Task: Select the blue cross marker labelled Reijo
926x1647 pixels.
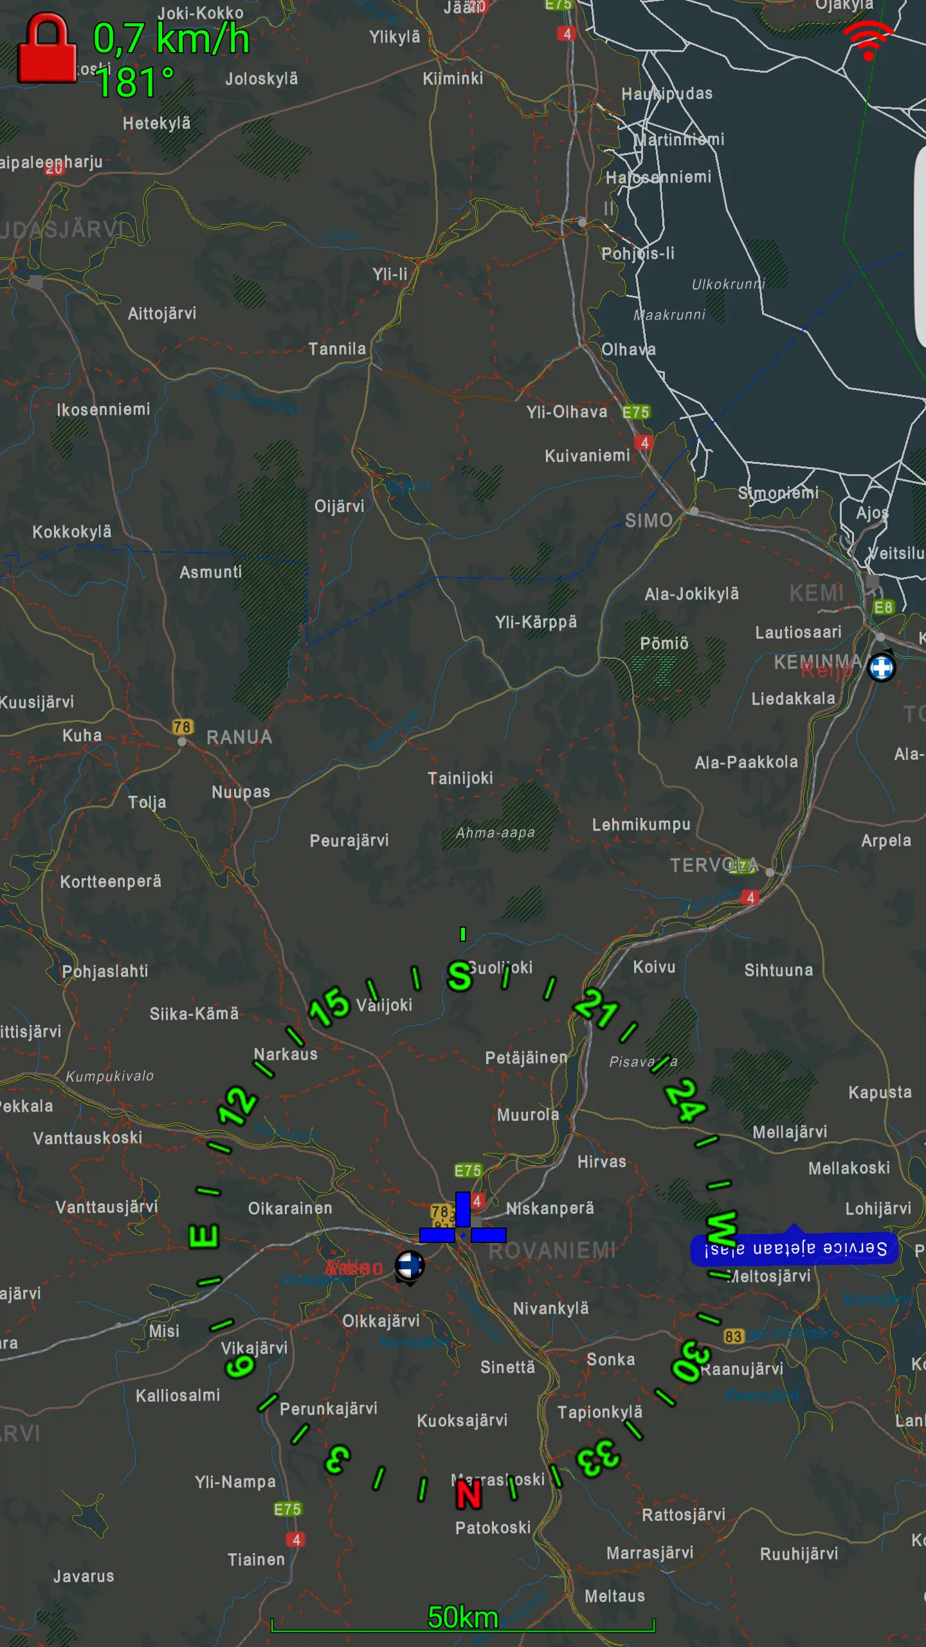Action: point(882,667)
